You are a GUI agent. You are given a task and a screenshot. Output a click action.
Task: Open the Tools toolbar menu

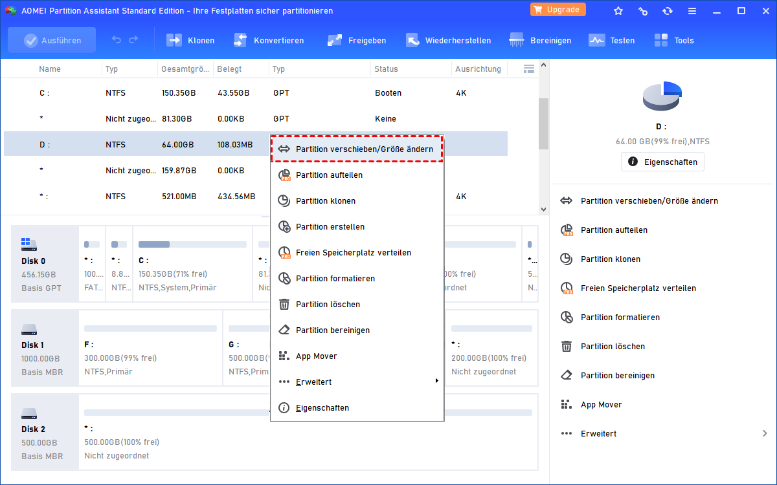pos(673,40)
